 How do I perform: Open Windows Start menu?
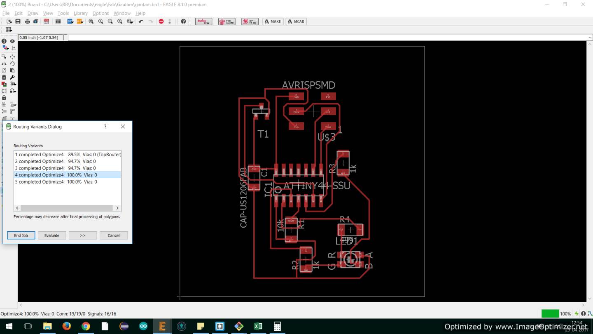pyautogui.click(x=9, y=326)
